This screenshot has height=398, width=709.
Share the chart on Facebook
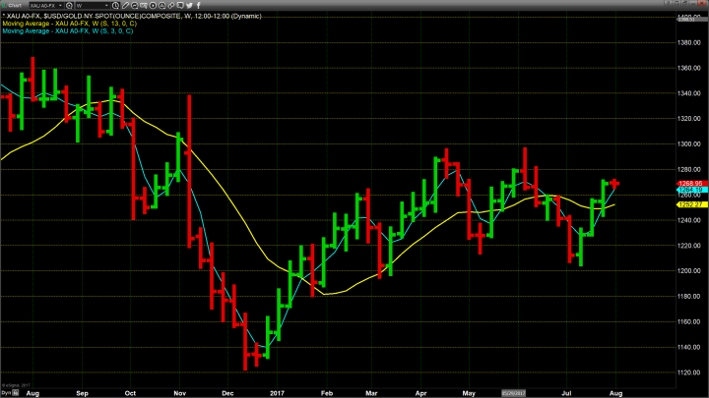[198, 6]
